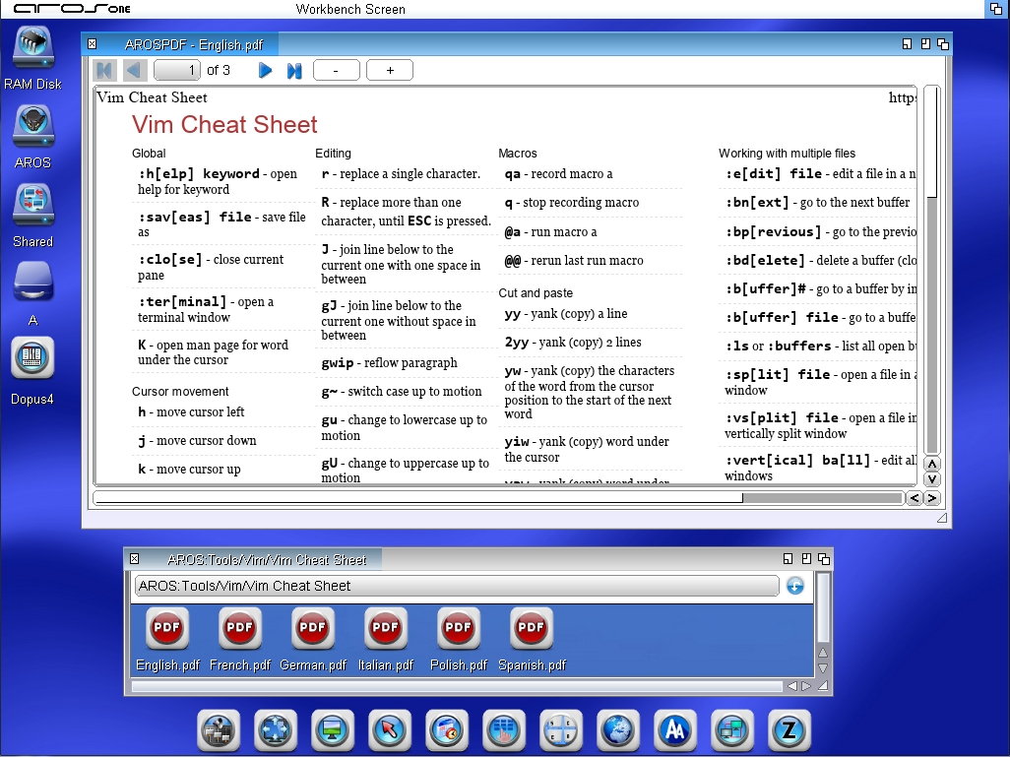Open the AA fonts dock icon

coord(674,730)
